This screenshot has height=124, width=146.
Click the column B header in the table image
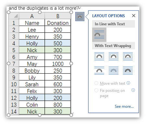pos(58,16)
